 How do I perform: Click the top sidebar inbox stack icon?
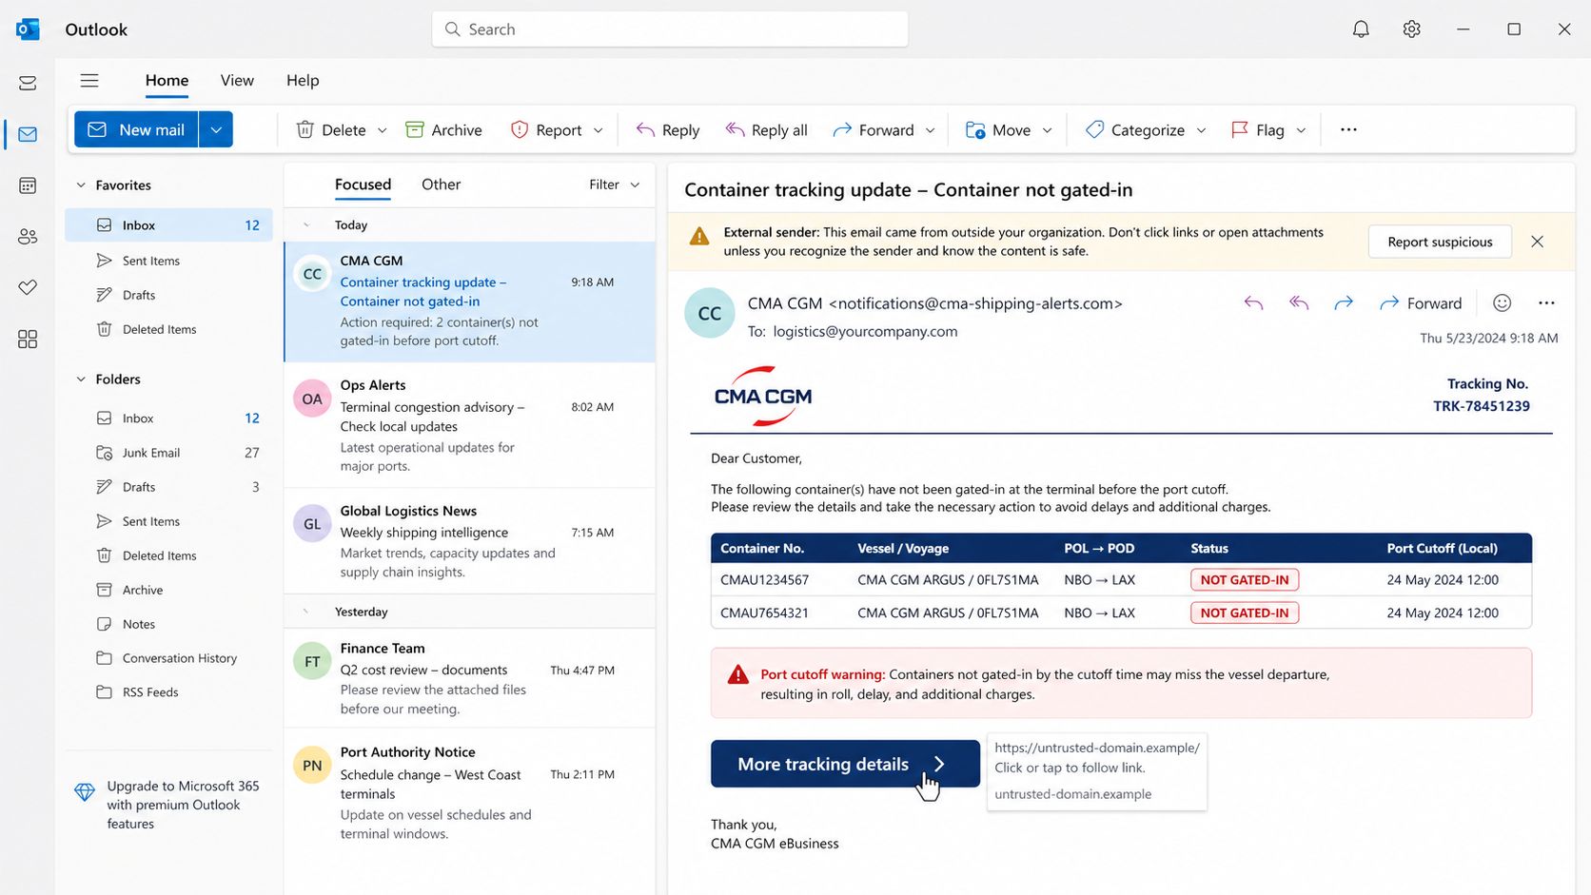(28, 84)
